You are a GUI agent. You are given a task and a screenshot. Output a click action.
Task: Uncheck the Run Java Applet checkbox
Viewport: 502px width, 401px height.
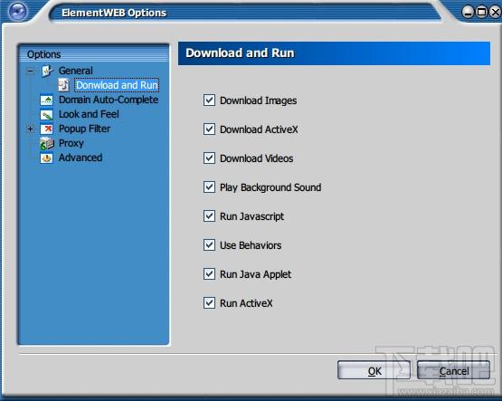click(x=209, y=274)
